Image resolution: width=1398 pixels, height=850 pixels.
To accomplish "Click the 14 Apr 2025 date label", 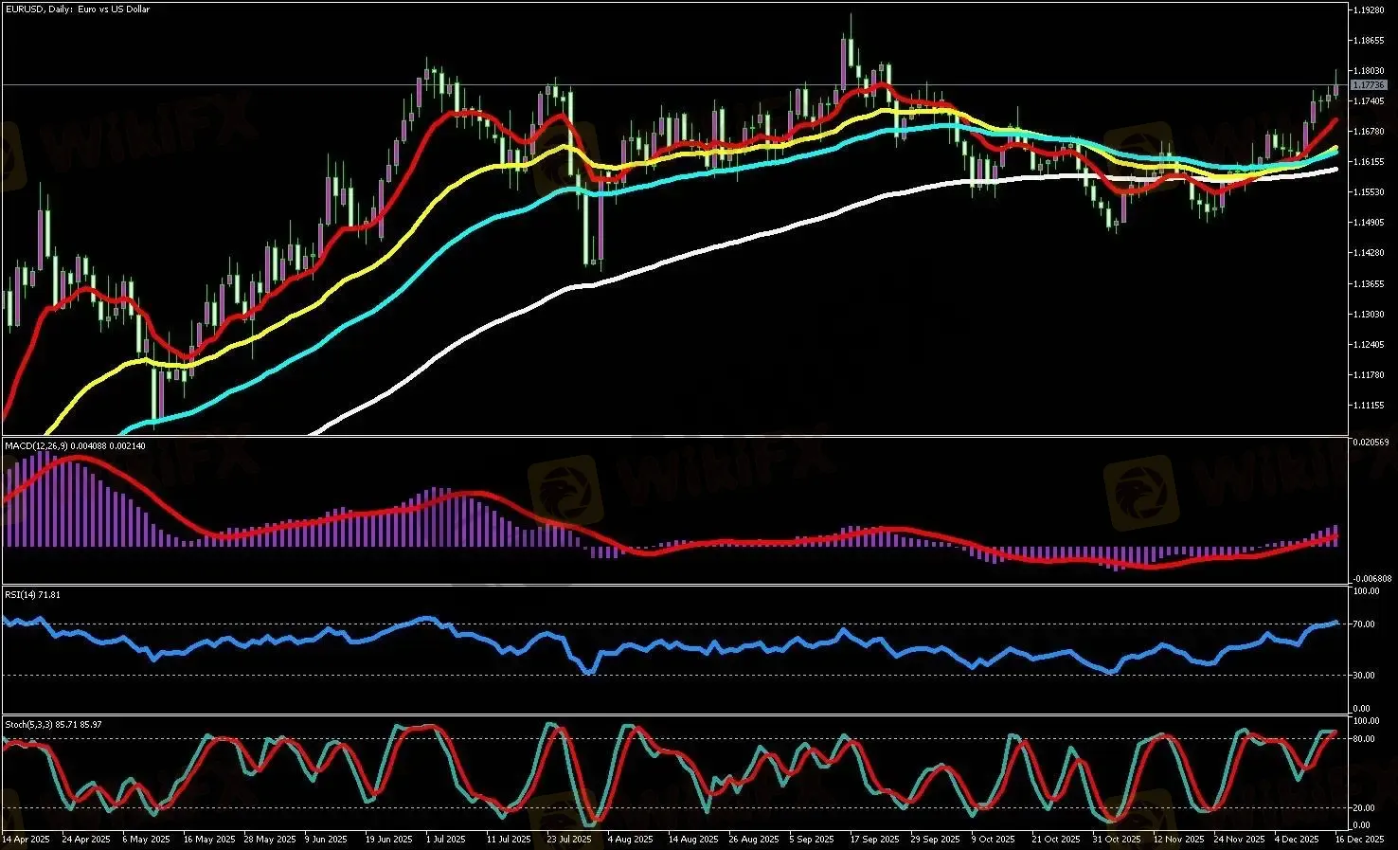I will tap(27, 840).
